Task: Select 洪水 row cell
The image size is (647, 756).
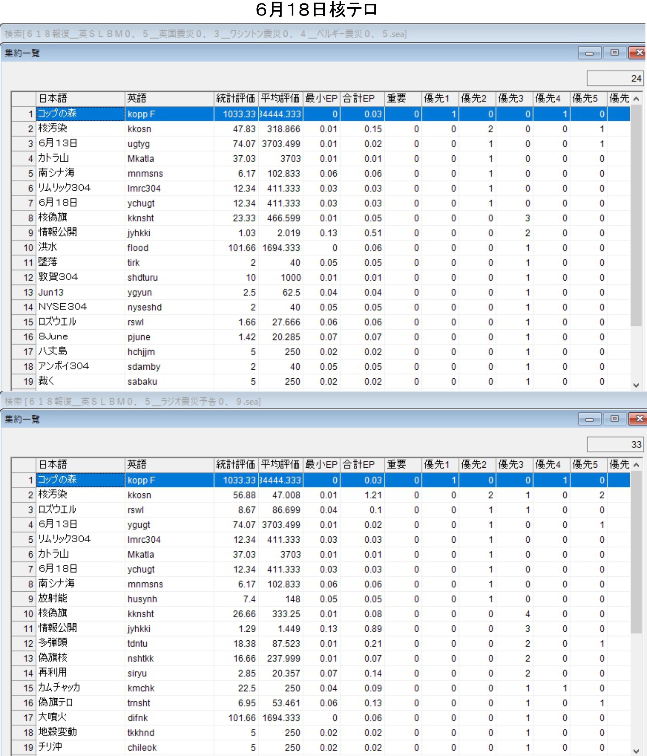Action: pos(81,248)
